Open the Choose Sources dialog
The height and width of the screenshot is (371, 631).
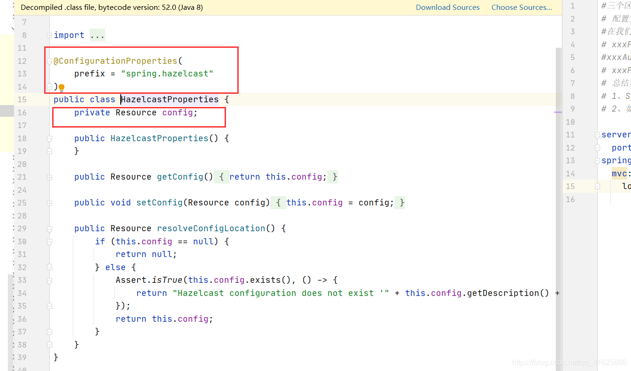522,7
